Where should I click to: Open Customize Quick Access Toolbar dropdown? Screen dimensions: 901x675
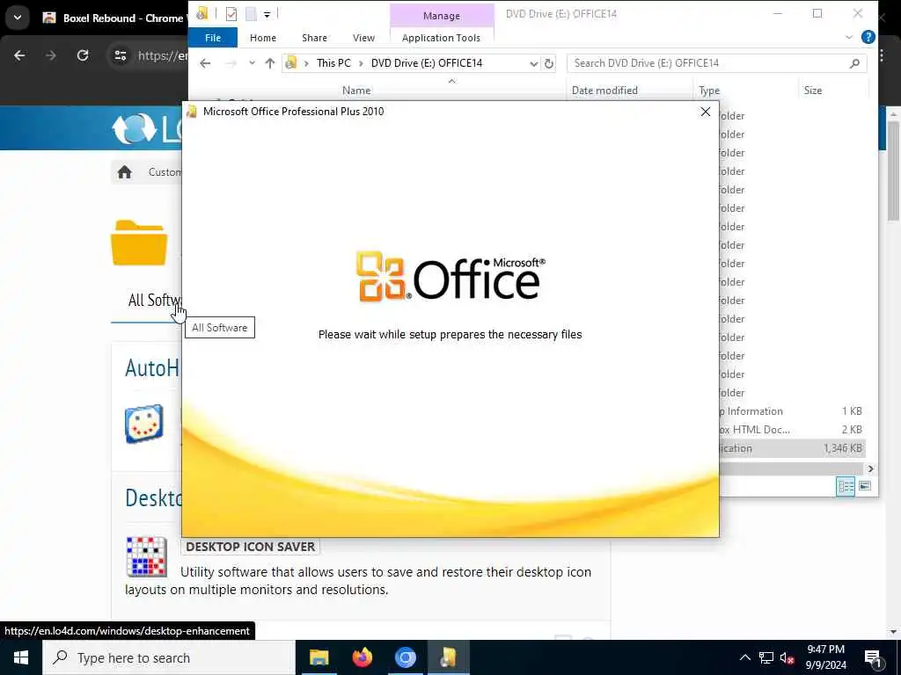tap(267, 15)
